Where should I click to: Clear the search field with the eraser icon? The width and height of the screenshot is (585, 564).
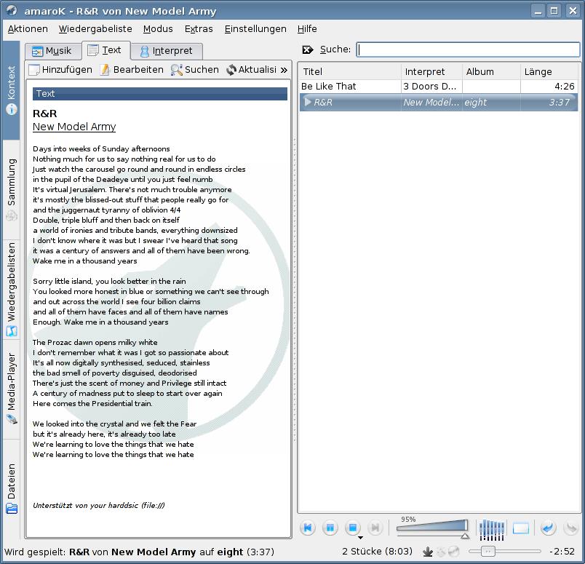pos(308,49)
